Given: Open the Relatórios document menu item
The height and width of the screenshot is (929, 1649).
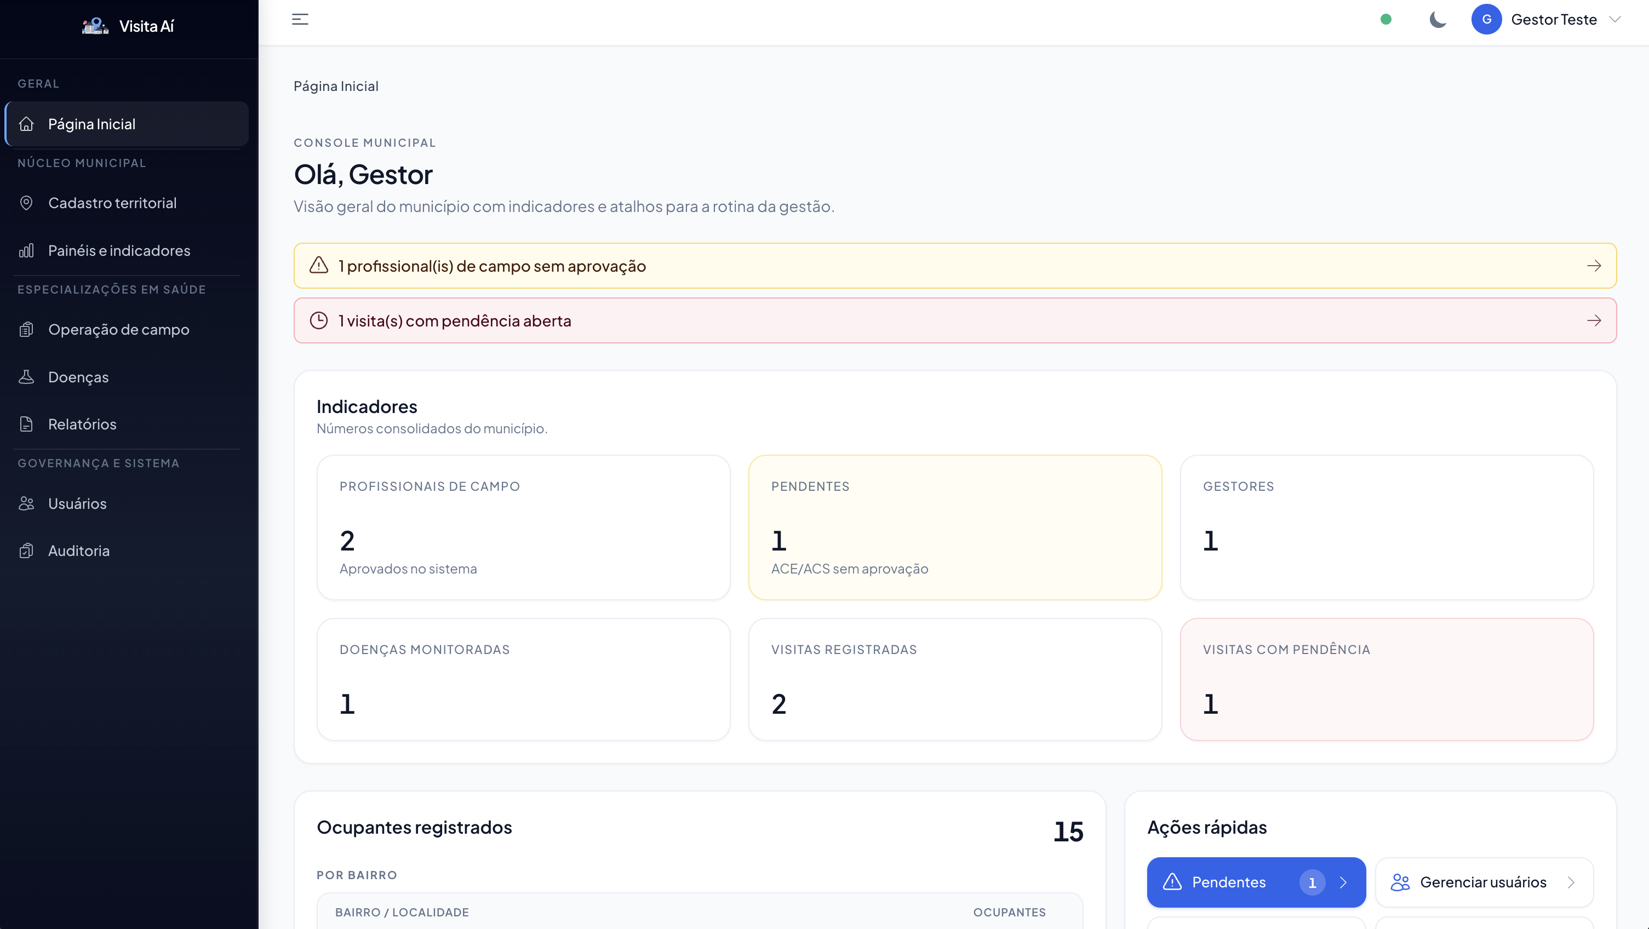Looking at the screenshot, I should [x=82, y=424].
